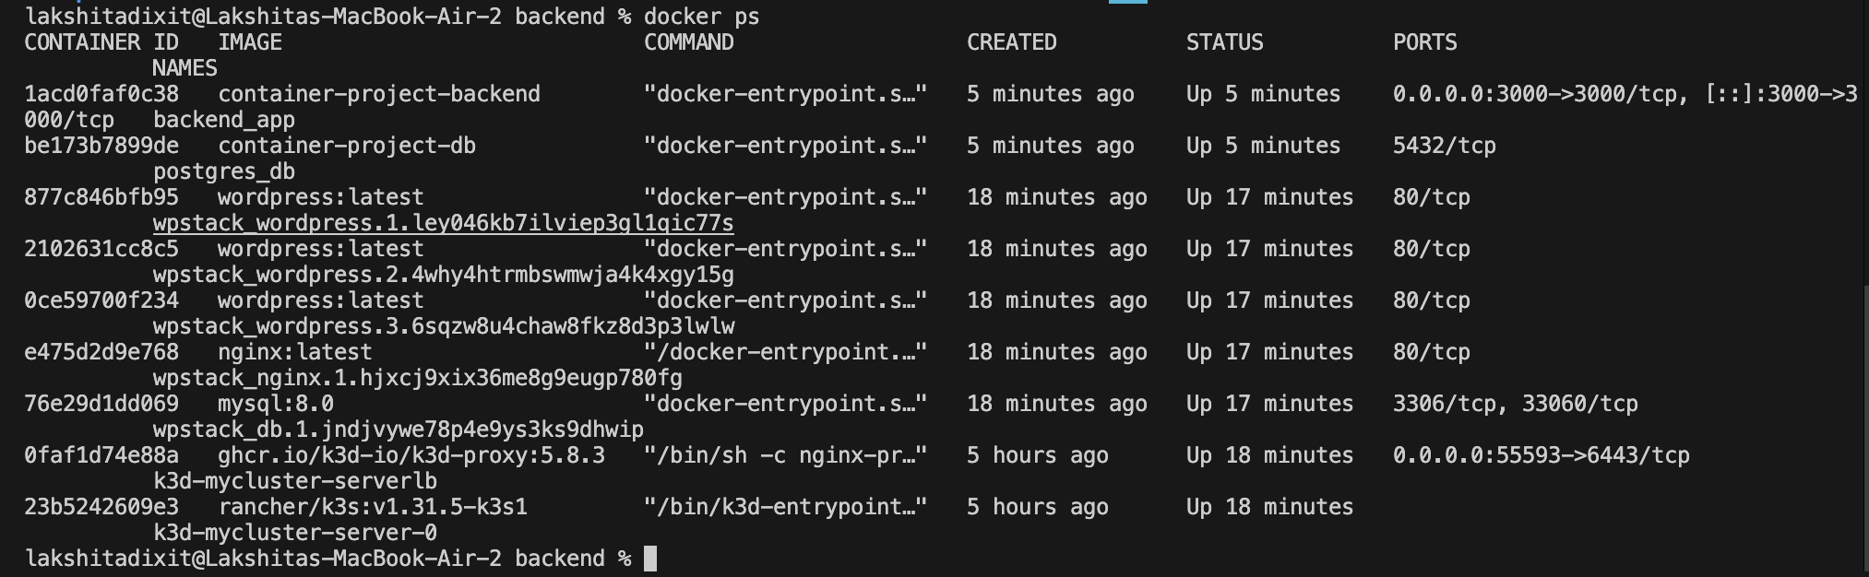Click the PORTS column header
Image resolution: width=1869 pixels, height=577 pixels.
coord(1424,42)
